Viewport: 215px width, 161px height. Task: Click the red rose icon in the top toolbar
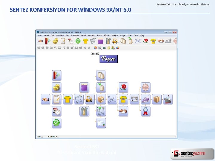pos(146,41)
